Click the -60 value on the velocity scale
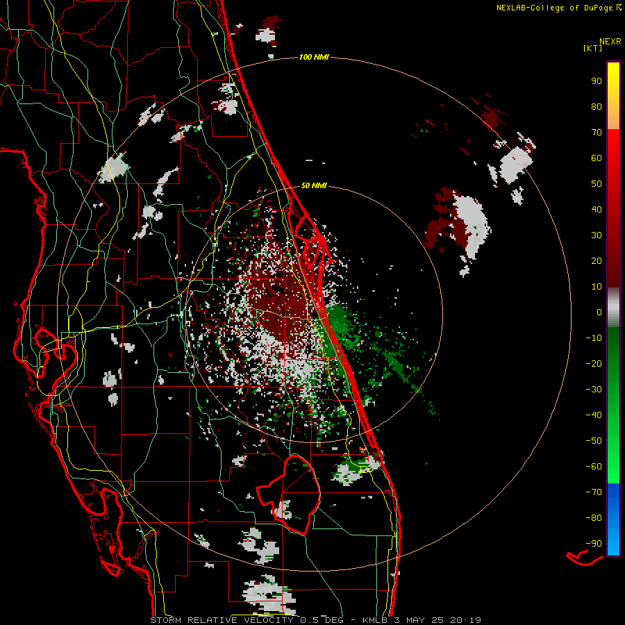The width and height of the screenshot is (625, 625). pos(594,467)
